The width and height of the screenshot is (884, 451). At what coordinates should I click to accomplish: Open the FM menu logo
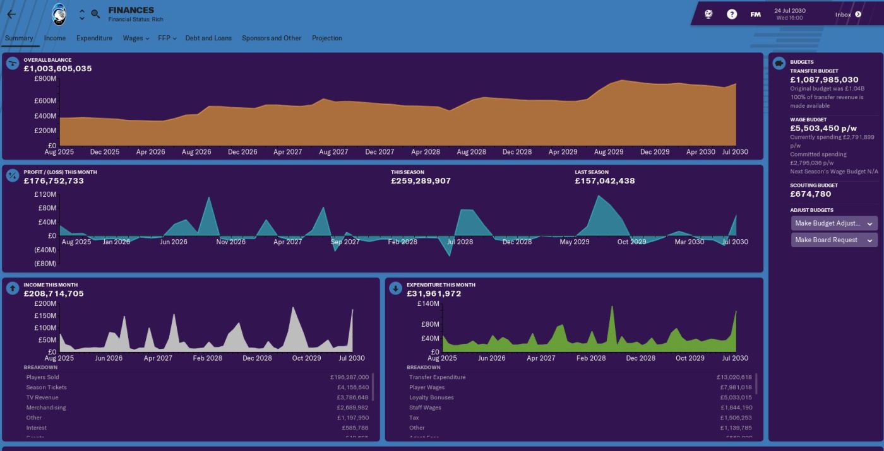pyautogui.click(x=755, y=15)
